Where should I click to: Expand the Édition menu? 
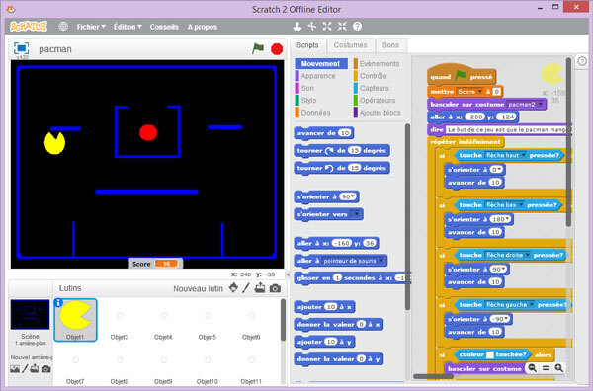127,27
